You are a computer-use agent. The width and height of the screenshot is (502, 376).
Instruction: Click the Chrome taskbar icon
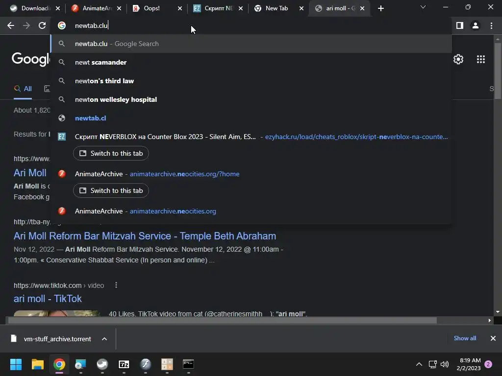[59, 364]
